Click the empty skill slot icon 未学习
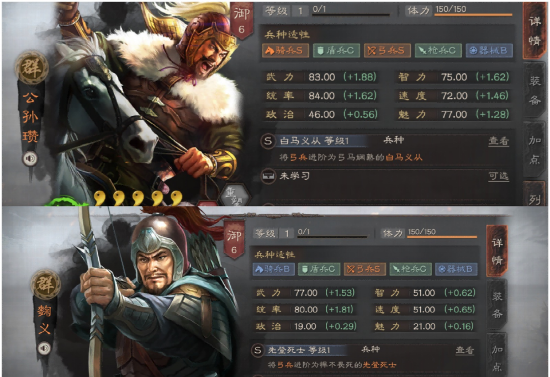 tap(269, 176)
